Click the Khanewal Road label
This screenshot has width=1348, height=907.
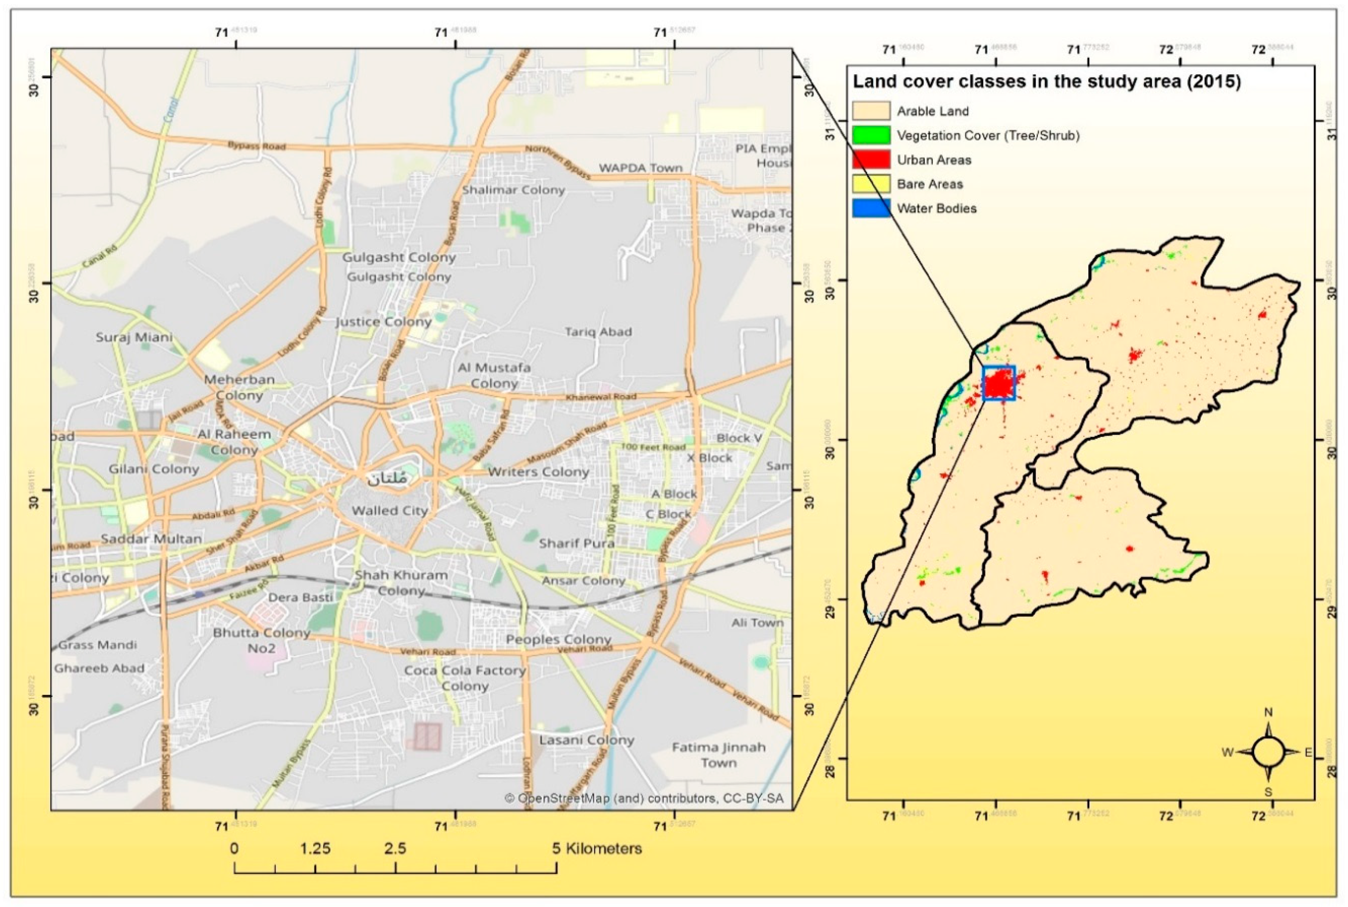(x=601, y=398)
